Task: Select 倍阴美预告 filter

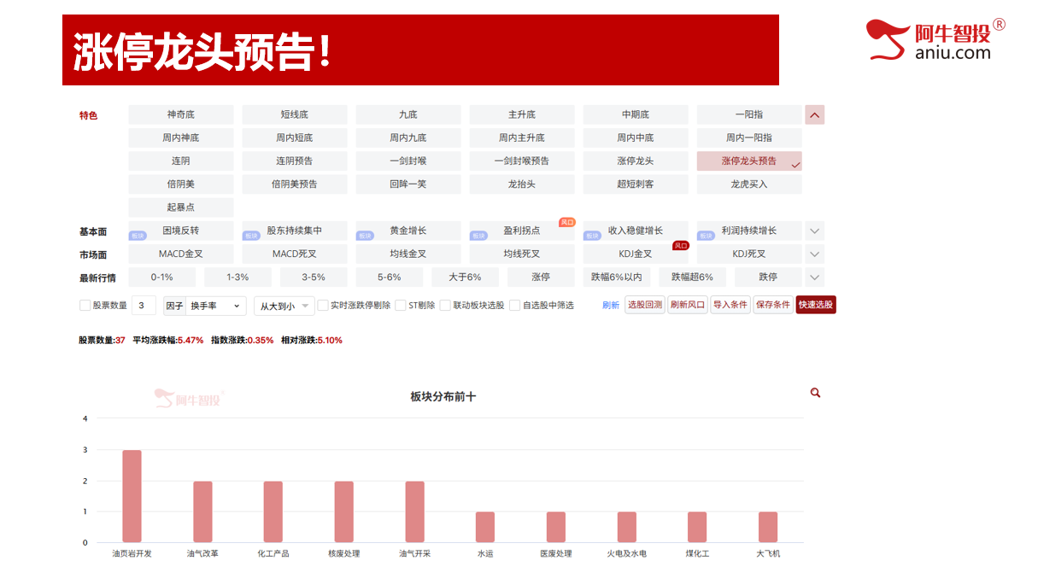Action: pos(295,184)
